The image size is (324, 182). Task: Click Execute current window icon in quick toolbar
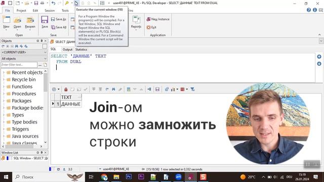76,3
